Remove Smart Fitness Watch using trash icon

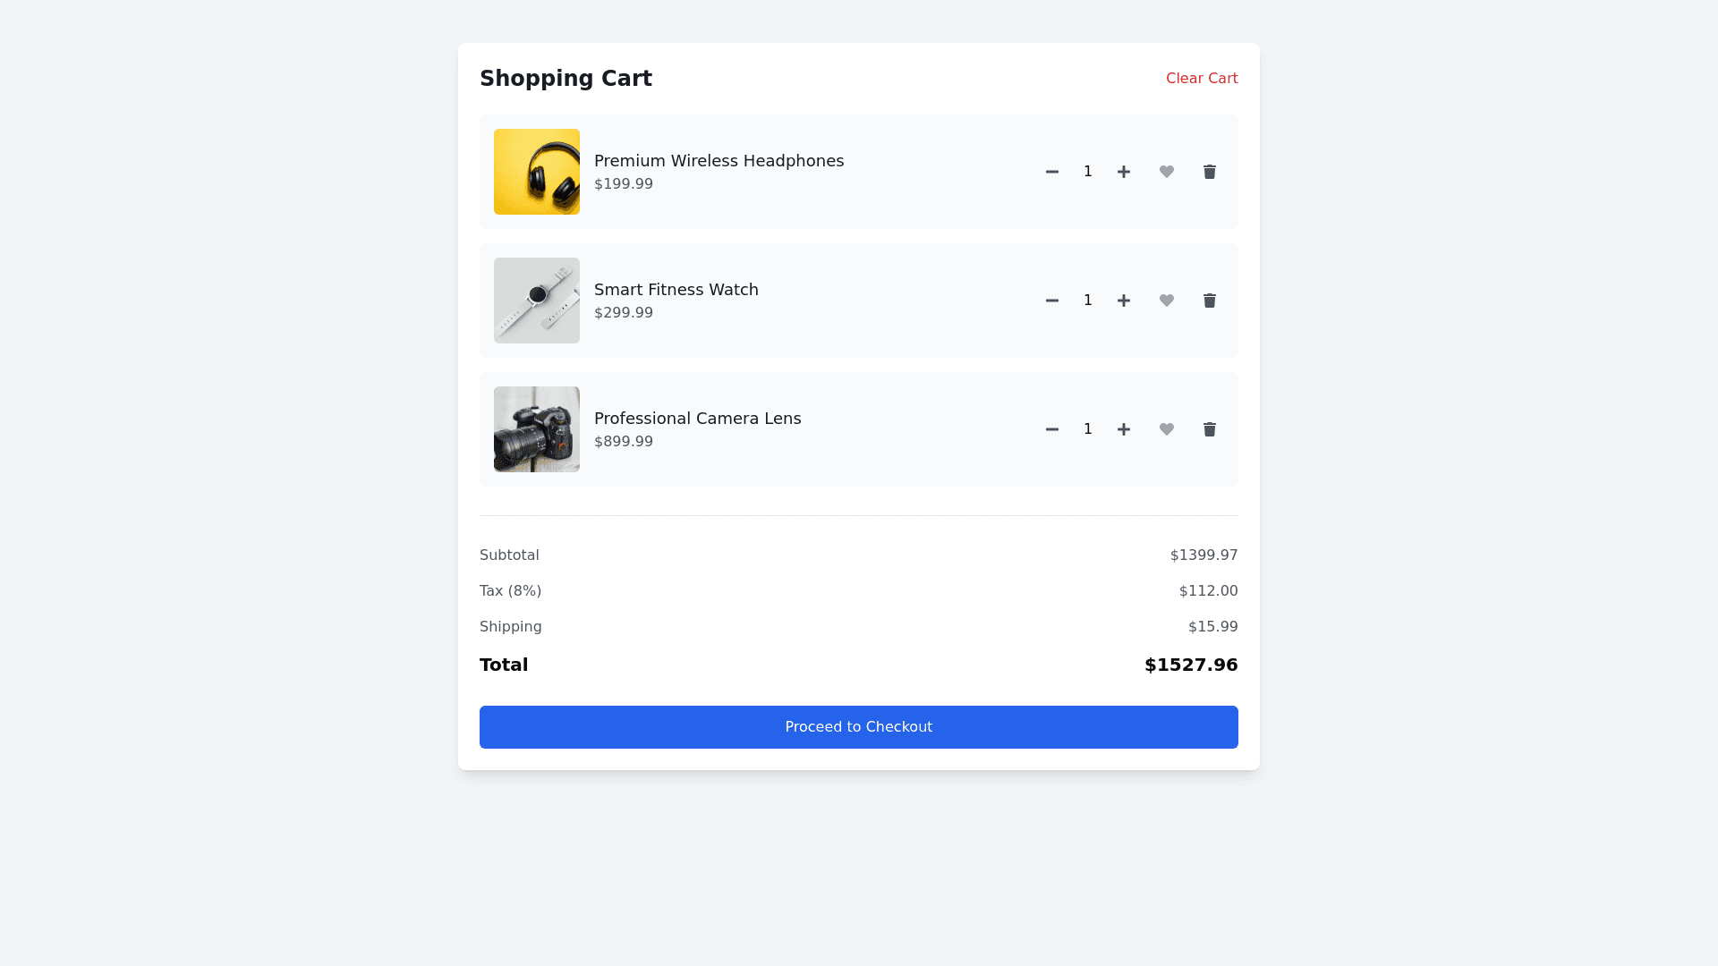coord(1210,301)
